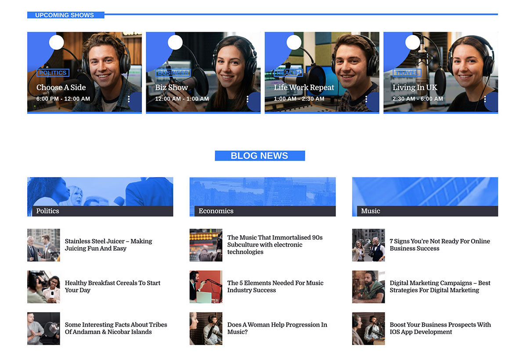527x363 pixels.
Task: Open 7 Signs You're Not Ready article
Action: (440, 245)
